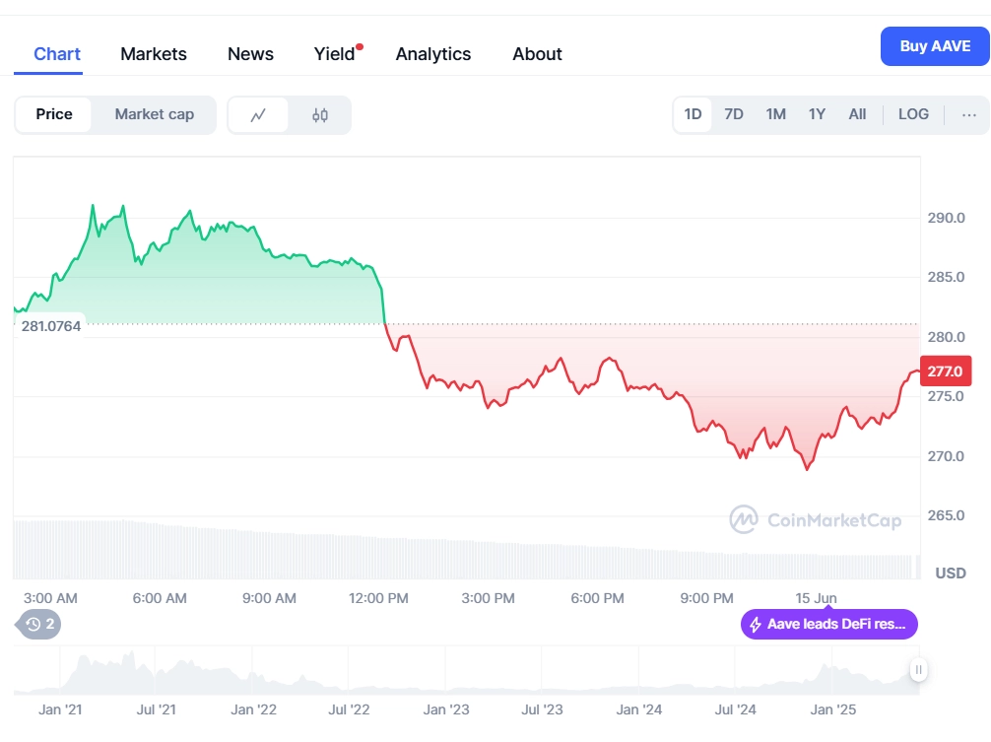Choose the All time range
991x742 pixels.
point(857,114)
